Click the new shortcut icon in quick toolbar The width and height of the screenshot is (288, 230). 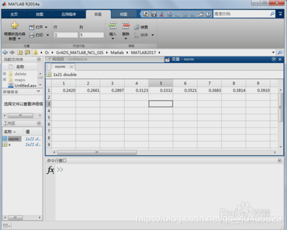coord(146,14)
